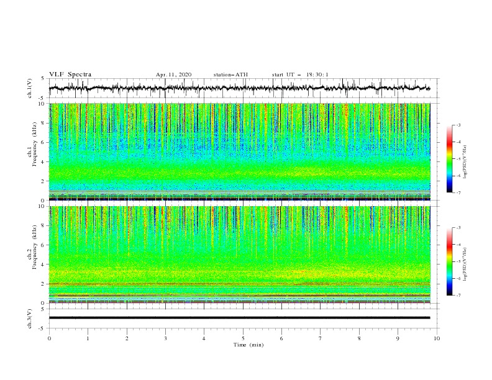This screenshot has width=492, height=380.
Task: Click the log(PSD) label beside ch.1 colorbar
Action: pos(465,162)
